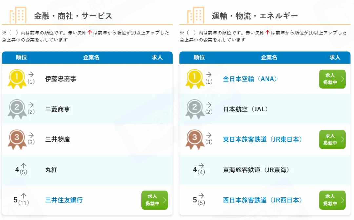Image resolution: width=354 pixels, height=220 pixels.
Task: Click the bronze medal next to 三井物産
Action: 17,139
